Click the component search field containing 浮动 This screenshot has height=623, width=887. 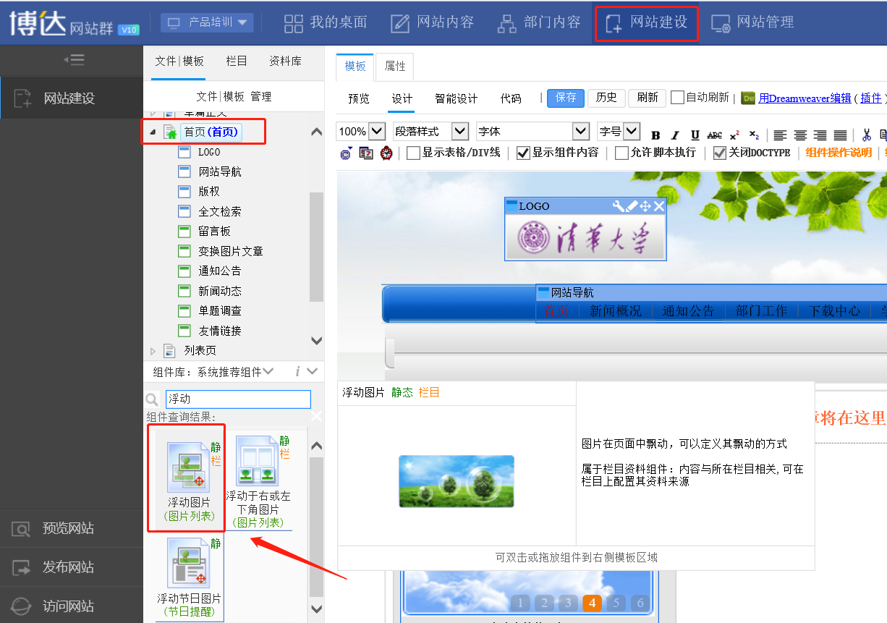tap(238, 399)
